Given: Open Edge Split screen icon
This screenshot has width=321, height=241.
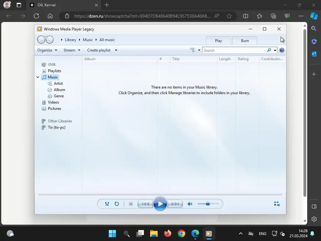Looking at the screenshot, I should [x=245, y=16].
